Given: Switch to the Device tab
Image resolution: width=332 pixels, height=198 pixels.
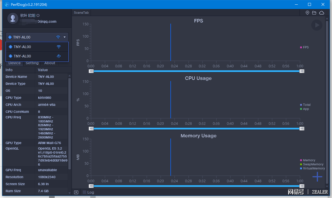Looking at the screenshot, I should click(14, 63).
